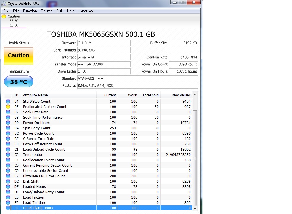Click the status icon for Loaded Hours

pyautogui.click(x=8, y=187)
